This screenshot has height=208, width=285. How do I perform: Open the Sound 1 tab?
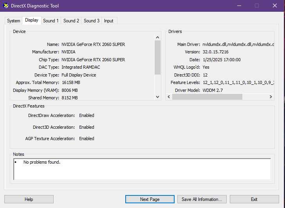[x=51, y=21]
